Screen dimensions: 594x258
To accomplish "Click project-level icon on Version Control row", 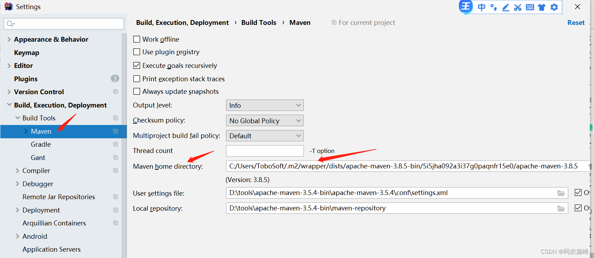I will 115,92.
